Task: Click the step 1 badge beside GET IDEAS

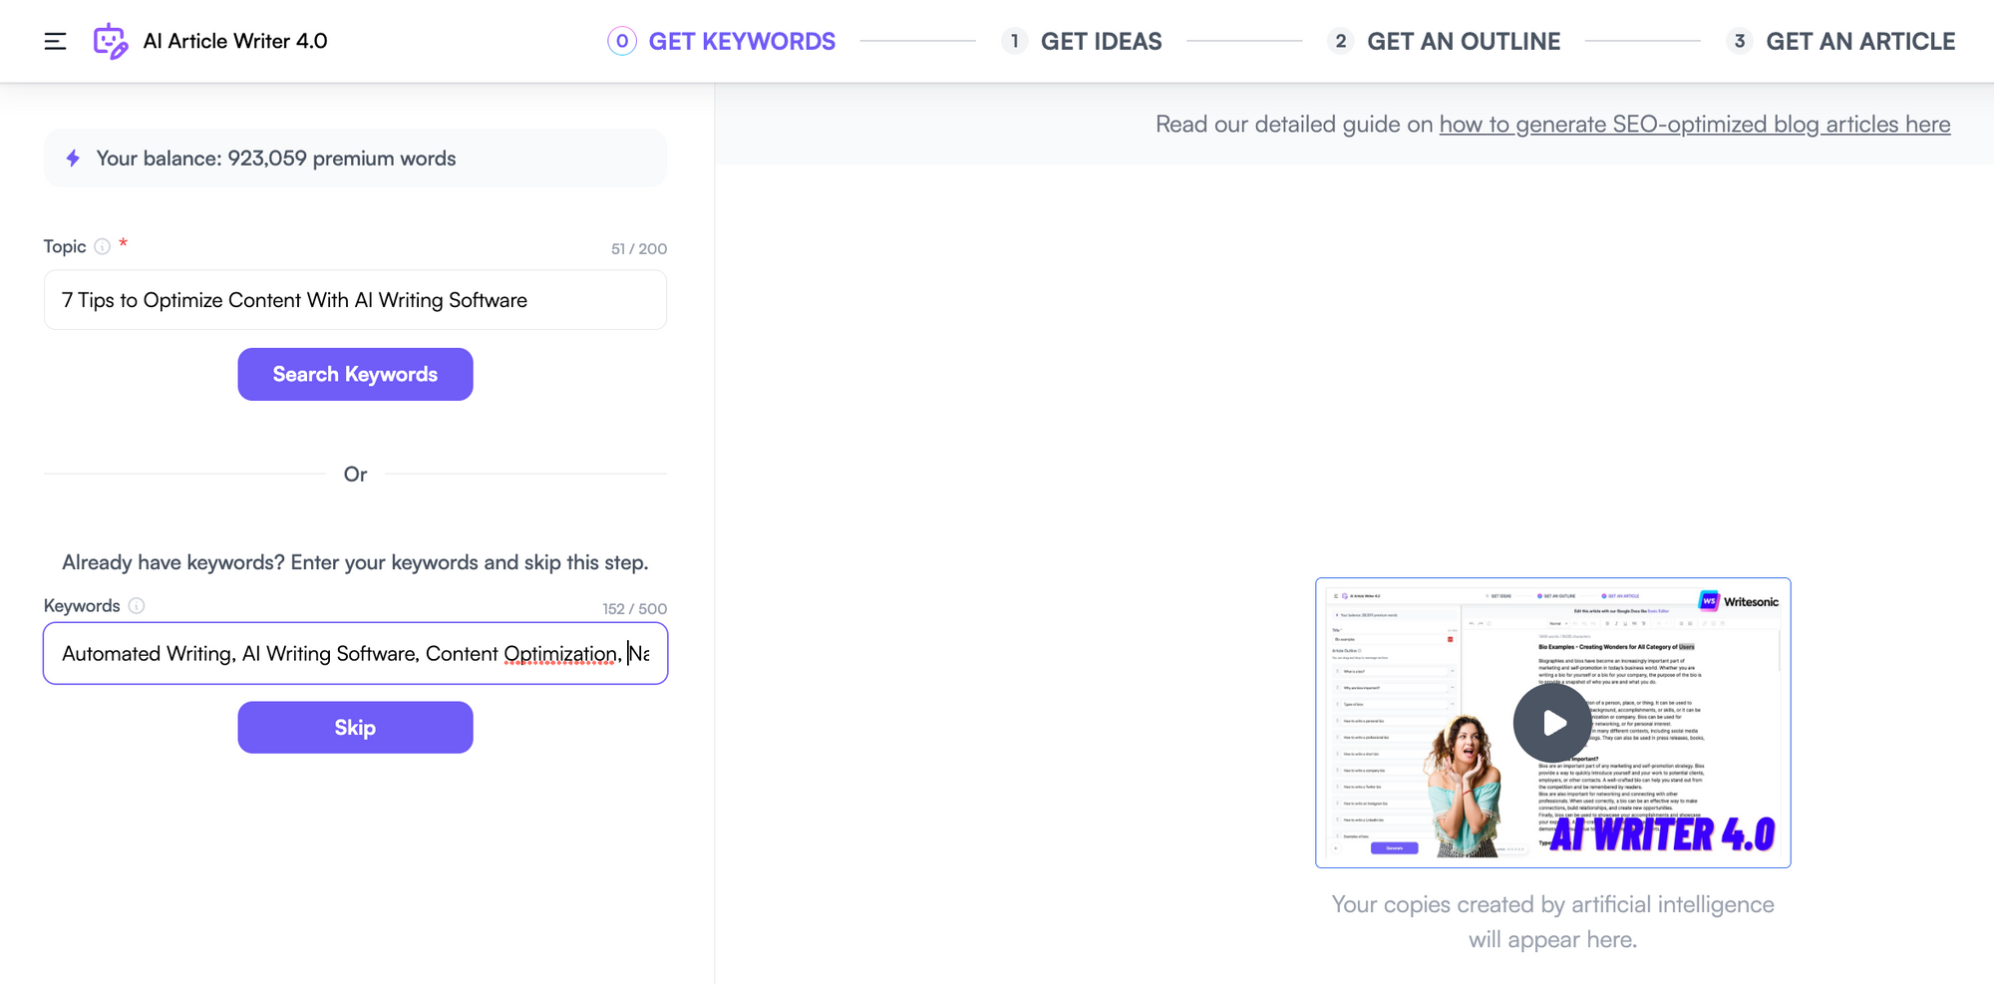Action: click(x=1014, y=41)
